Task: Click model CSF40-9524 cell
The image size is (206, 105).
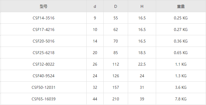Action: 43,76
